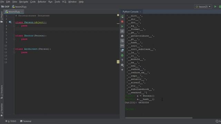Viewport: 221px width, 124px height.
Task: Open the Window menu
Action: 72,2
